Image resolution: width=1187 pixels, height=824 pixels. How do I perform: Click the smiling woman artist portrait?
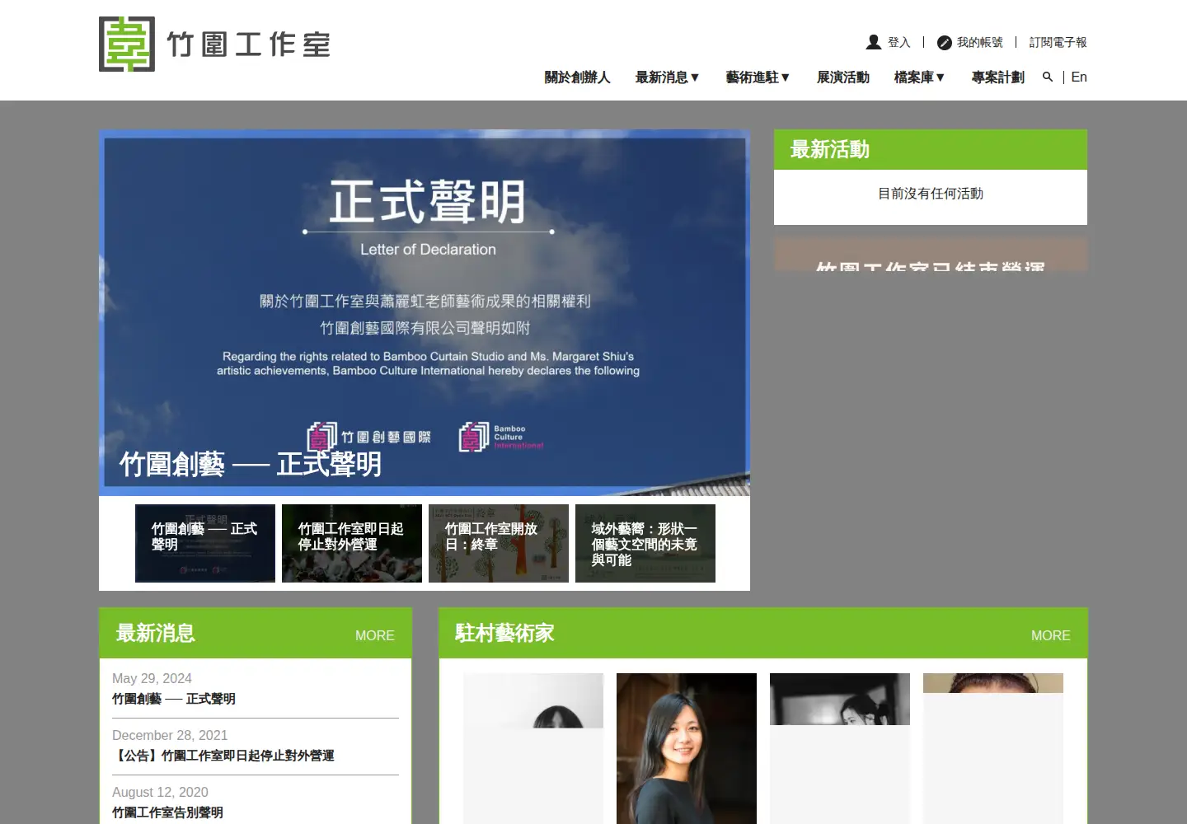pyautogui.click(x=687, y=748)
